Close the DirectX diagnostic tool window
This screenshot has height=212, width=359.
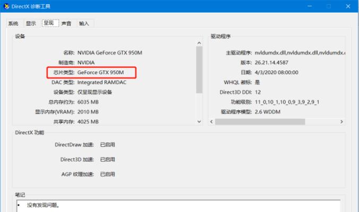(348, 6)
